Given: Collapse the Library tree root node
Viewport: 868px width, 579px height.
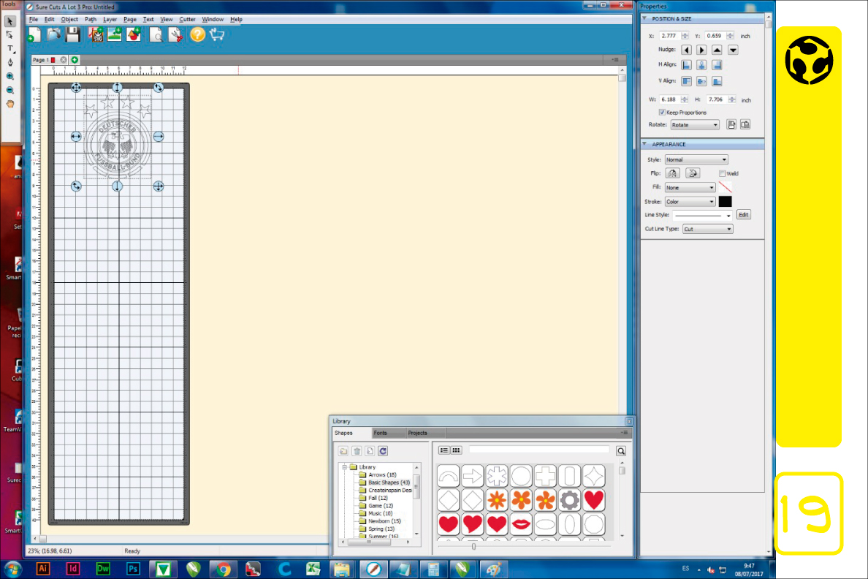Looking at the screenshot, I should coord(344,467).
